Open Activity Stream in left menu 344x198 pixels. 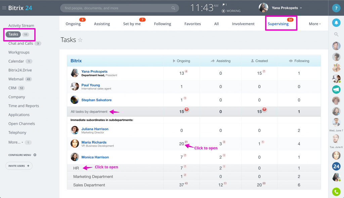click(x=21, y=26)
